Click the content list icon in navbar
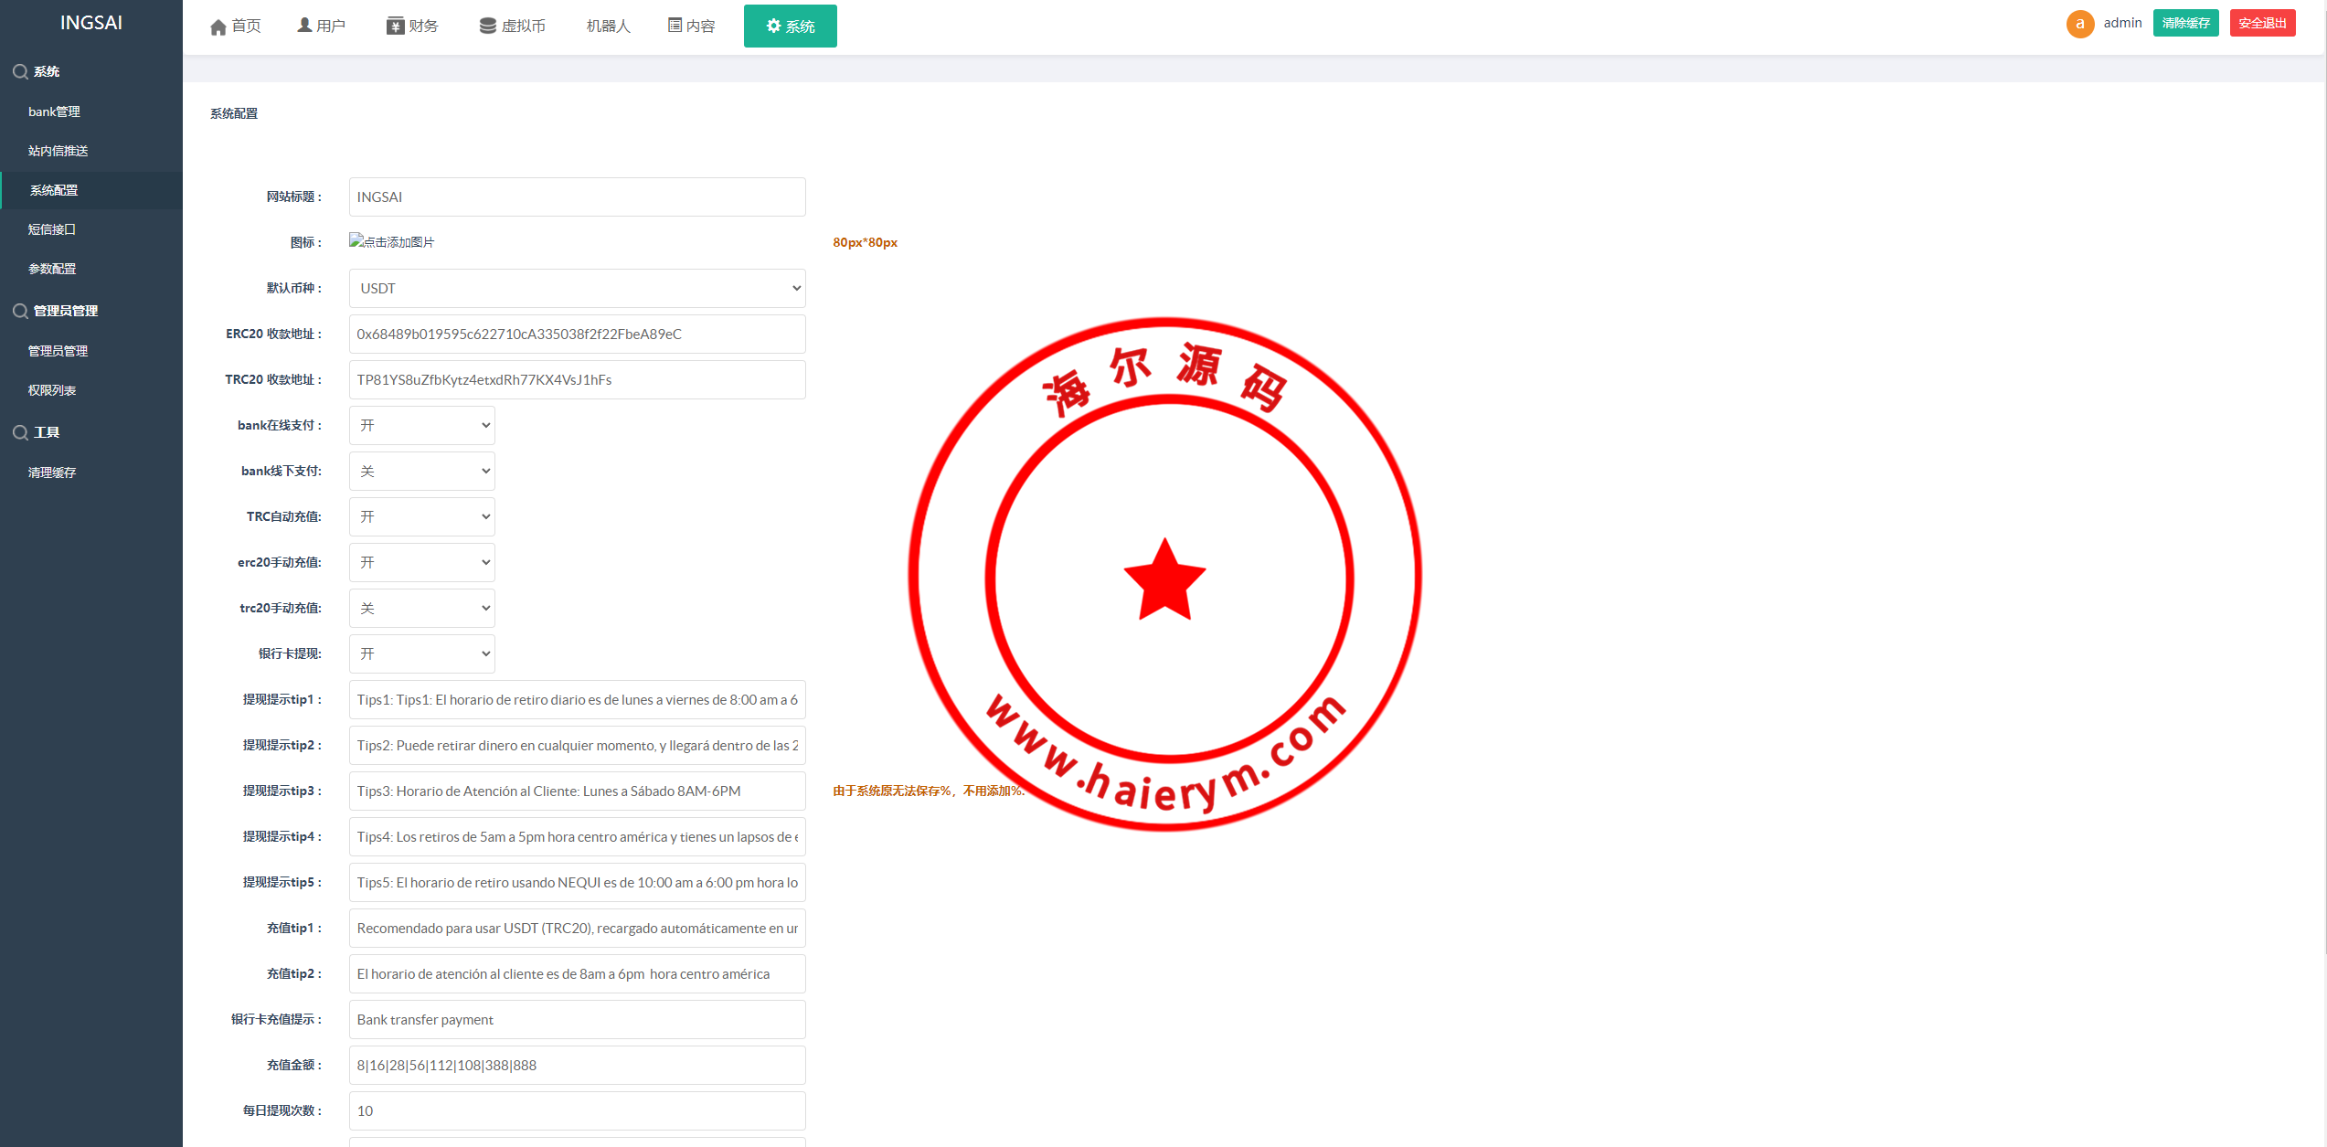 675,26
